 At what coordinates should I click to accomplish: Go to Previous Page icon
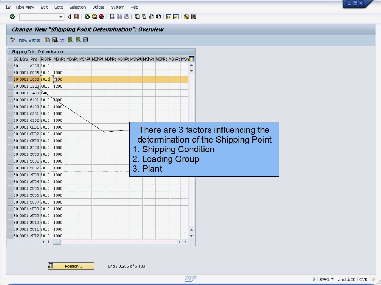coord(144,17)
